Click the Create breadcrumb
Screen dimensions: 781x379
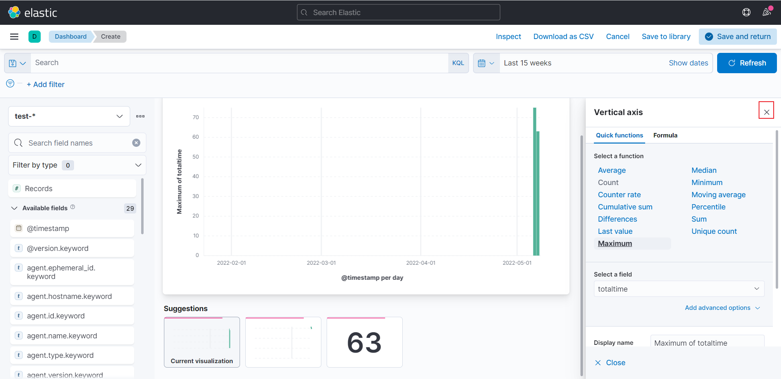[111, 37]
